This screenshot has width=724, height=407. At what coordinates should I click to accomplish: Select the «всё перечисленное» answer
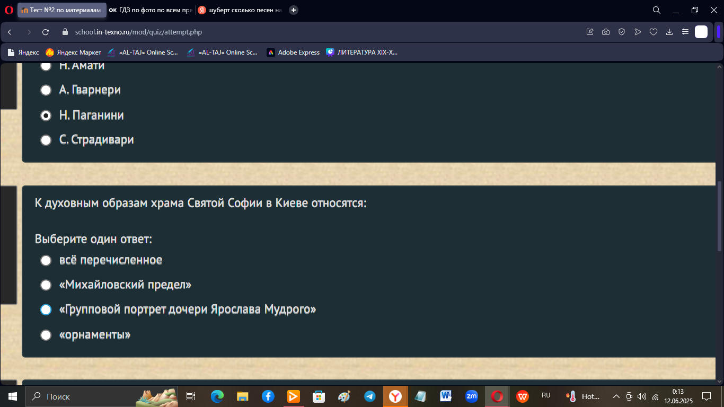pos(46,260)
